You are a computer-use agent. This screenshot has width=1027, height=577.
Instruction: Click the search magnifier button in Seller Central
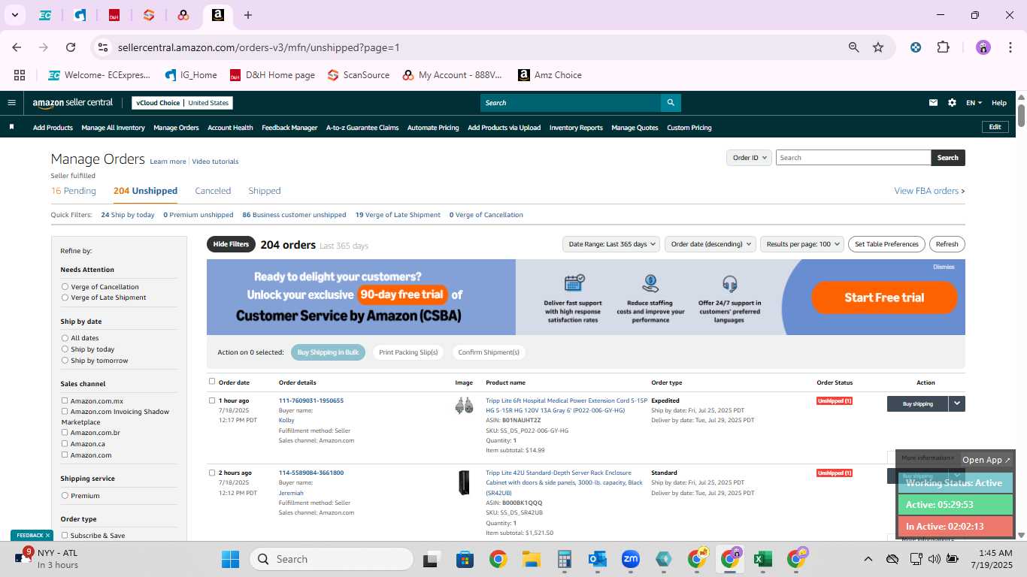(671, 103)
